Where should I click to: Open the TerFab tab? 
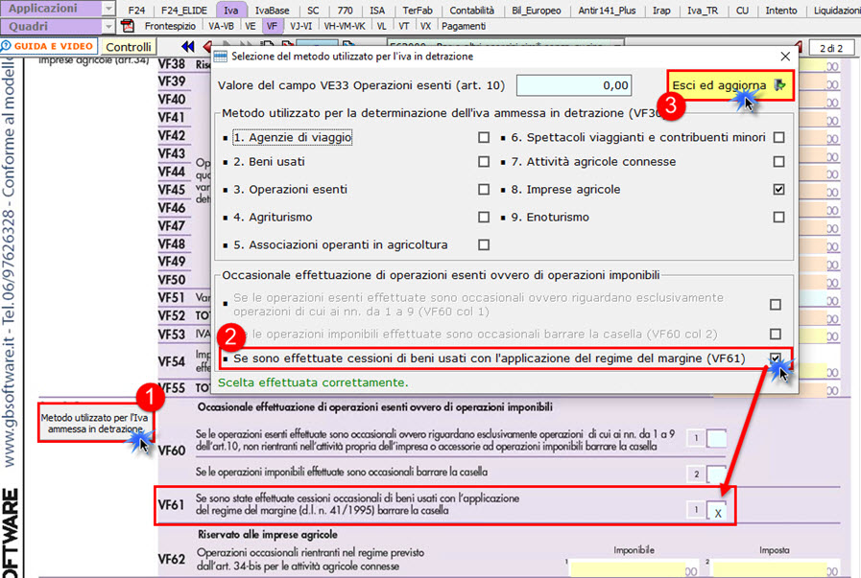[x=418, y=11]
